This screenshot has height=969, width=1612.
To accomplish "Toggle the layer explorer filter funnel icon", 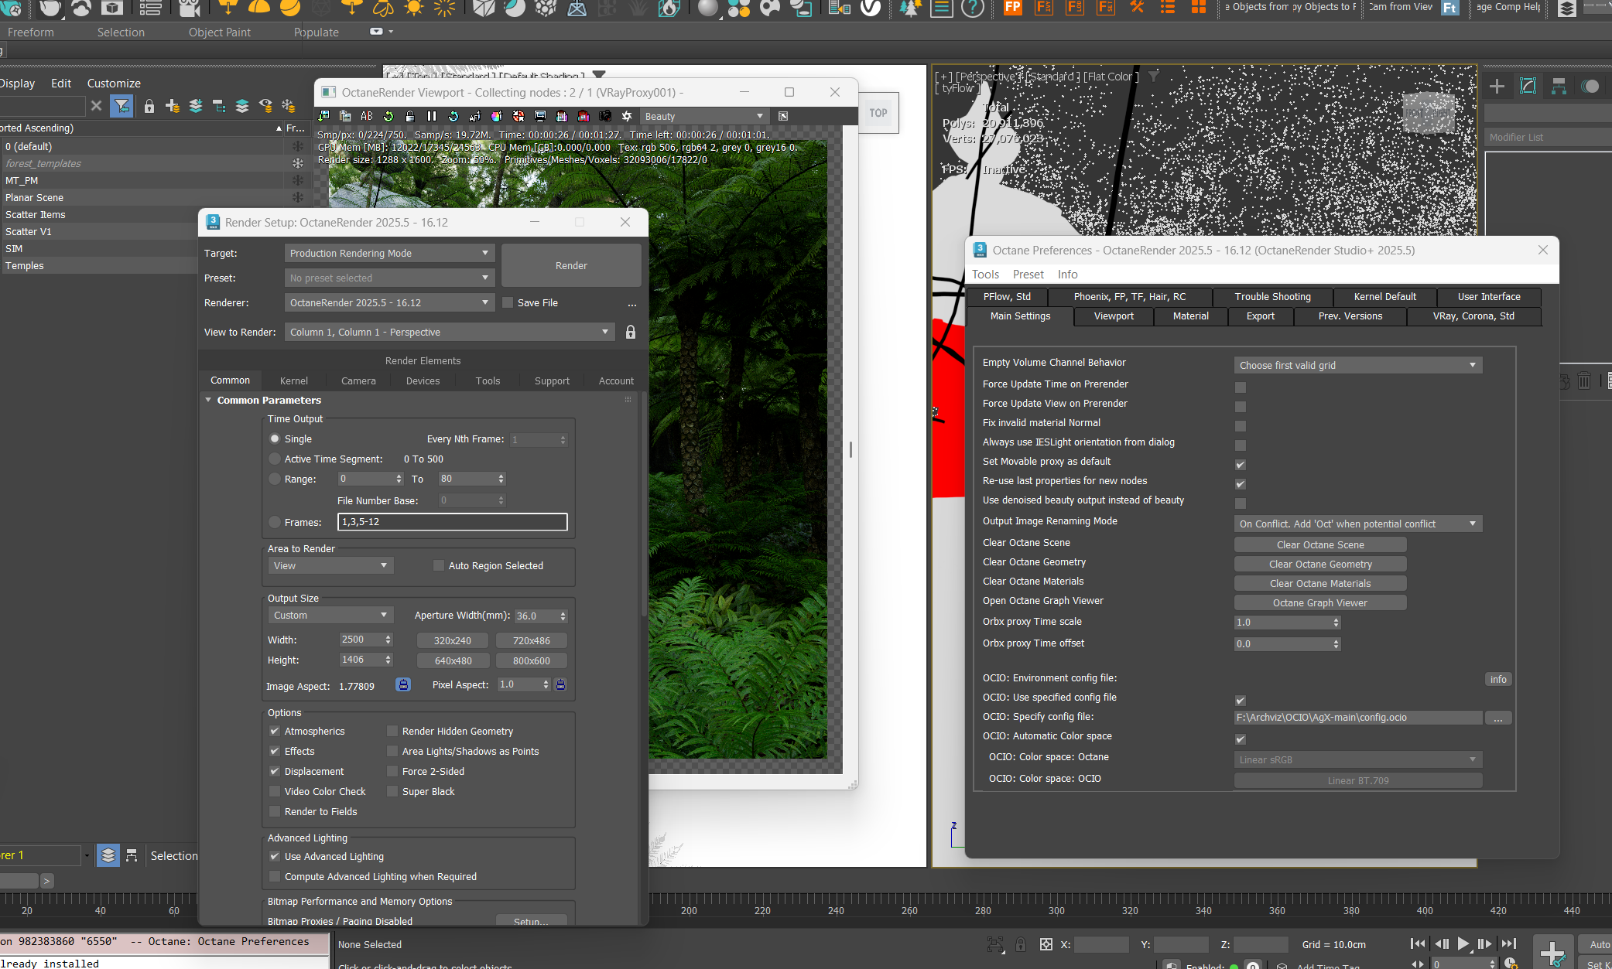I will click(121, 106).
